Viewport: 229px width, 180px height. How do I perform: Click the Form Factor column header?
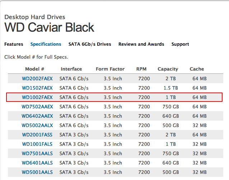coord(110,69)
